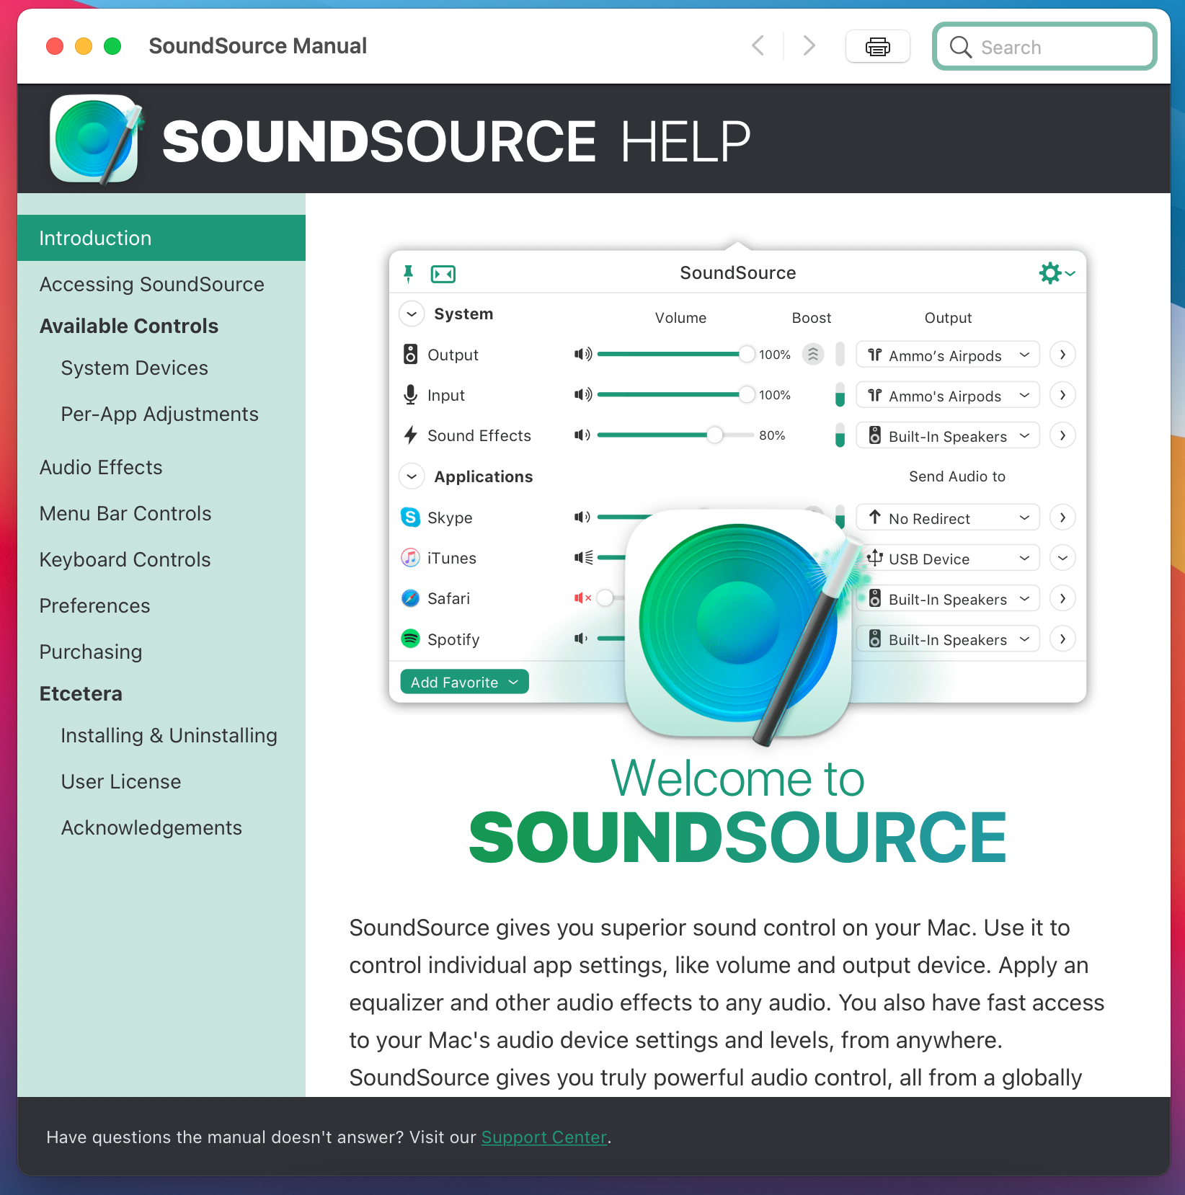
Task: Click the Sound Effects lightning icon
Action: [x=410, y=435]
